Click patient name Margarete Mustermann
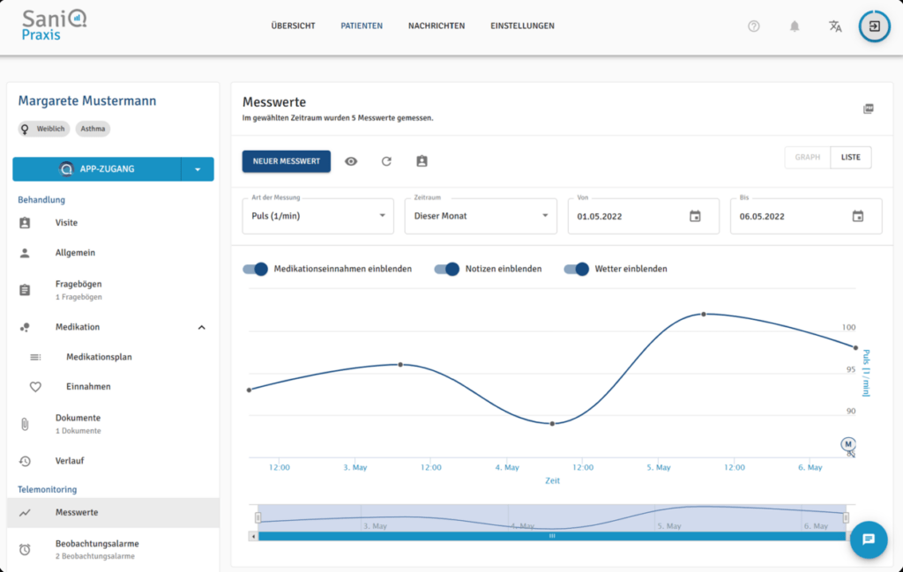903x572 pixels. 87,100
